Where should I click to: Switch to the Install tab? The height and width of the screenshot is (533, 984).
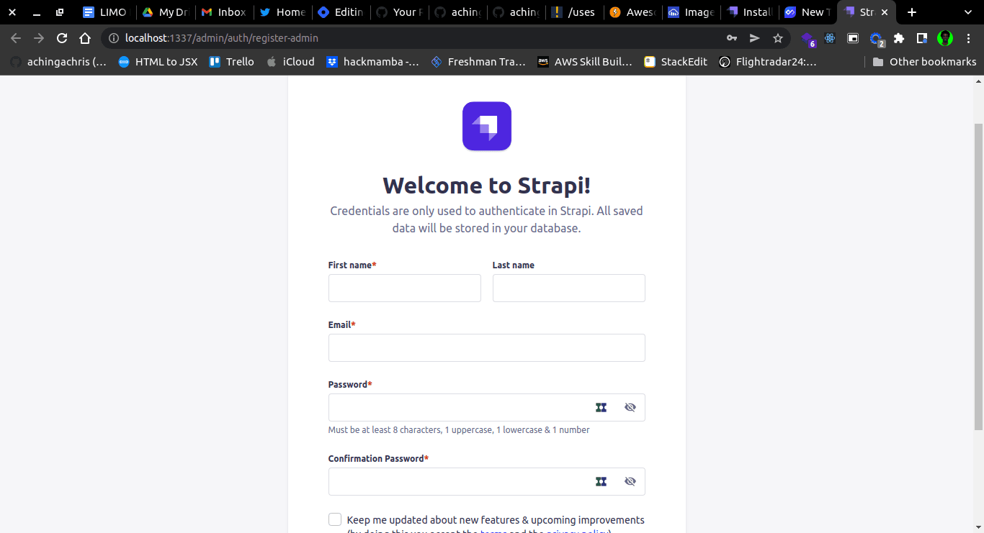point(750,12)
